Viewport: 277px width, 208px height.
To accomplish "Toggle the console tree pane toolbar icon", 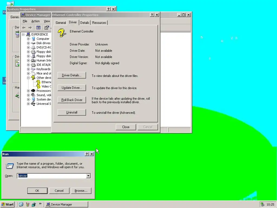I will pyautogui.click(x=38, y=28).
